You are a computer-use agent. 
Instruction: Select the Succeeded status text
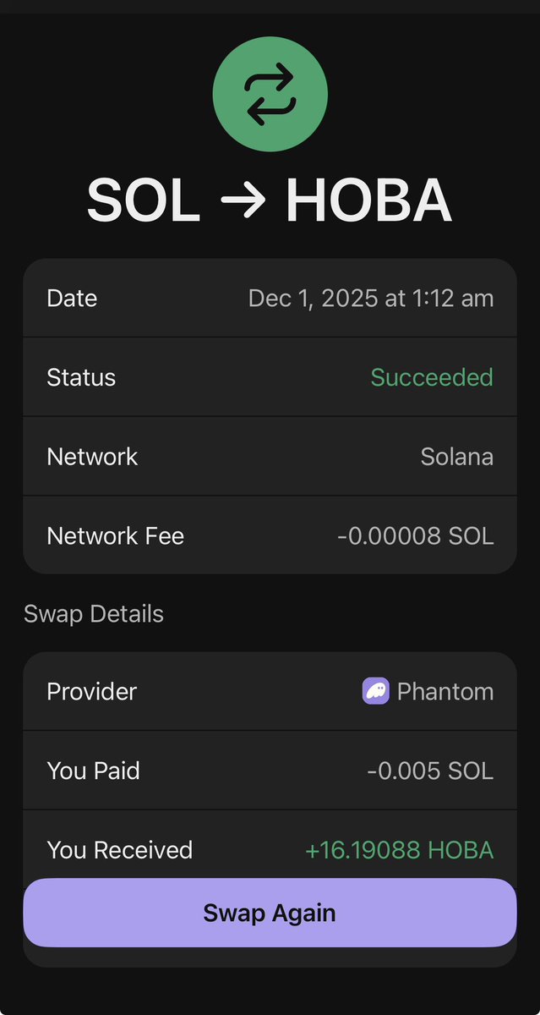pyautogui.click(x=432, y=377)
